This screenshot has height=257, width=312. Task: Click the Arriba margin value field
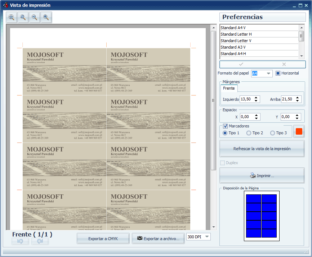pos(288,99)
